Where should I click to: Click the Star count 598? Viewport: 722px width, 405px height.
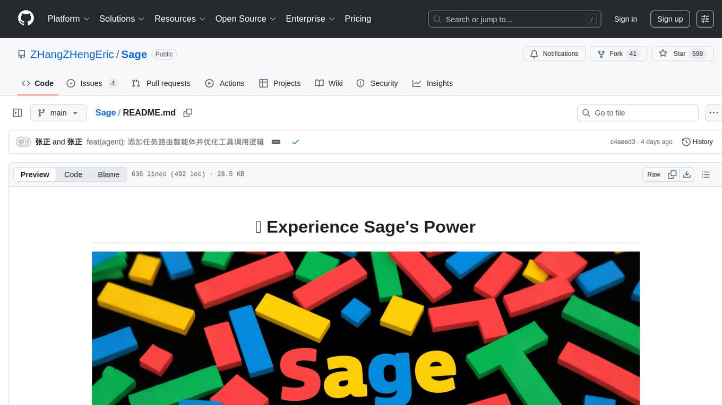point(697,54)
